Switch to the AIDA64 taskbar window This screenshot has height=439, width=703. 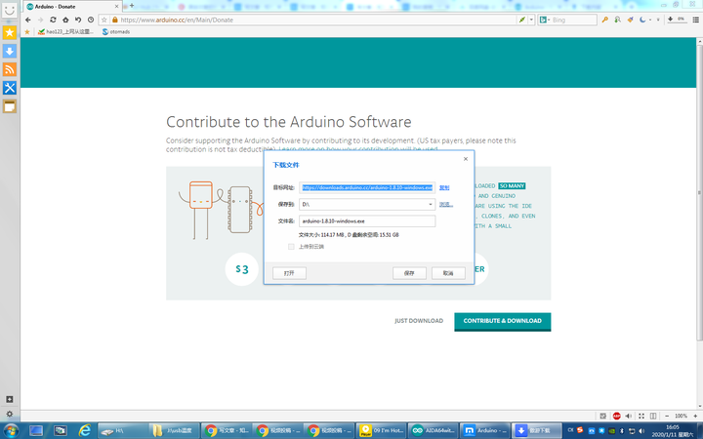click(x=433, y=431)
